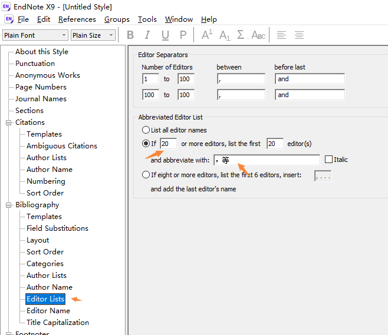Image resolution: width=388 pixels, height=335 pixels.
Task: Click the 'list the first' count field
Action: [x=275, y=144]
